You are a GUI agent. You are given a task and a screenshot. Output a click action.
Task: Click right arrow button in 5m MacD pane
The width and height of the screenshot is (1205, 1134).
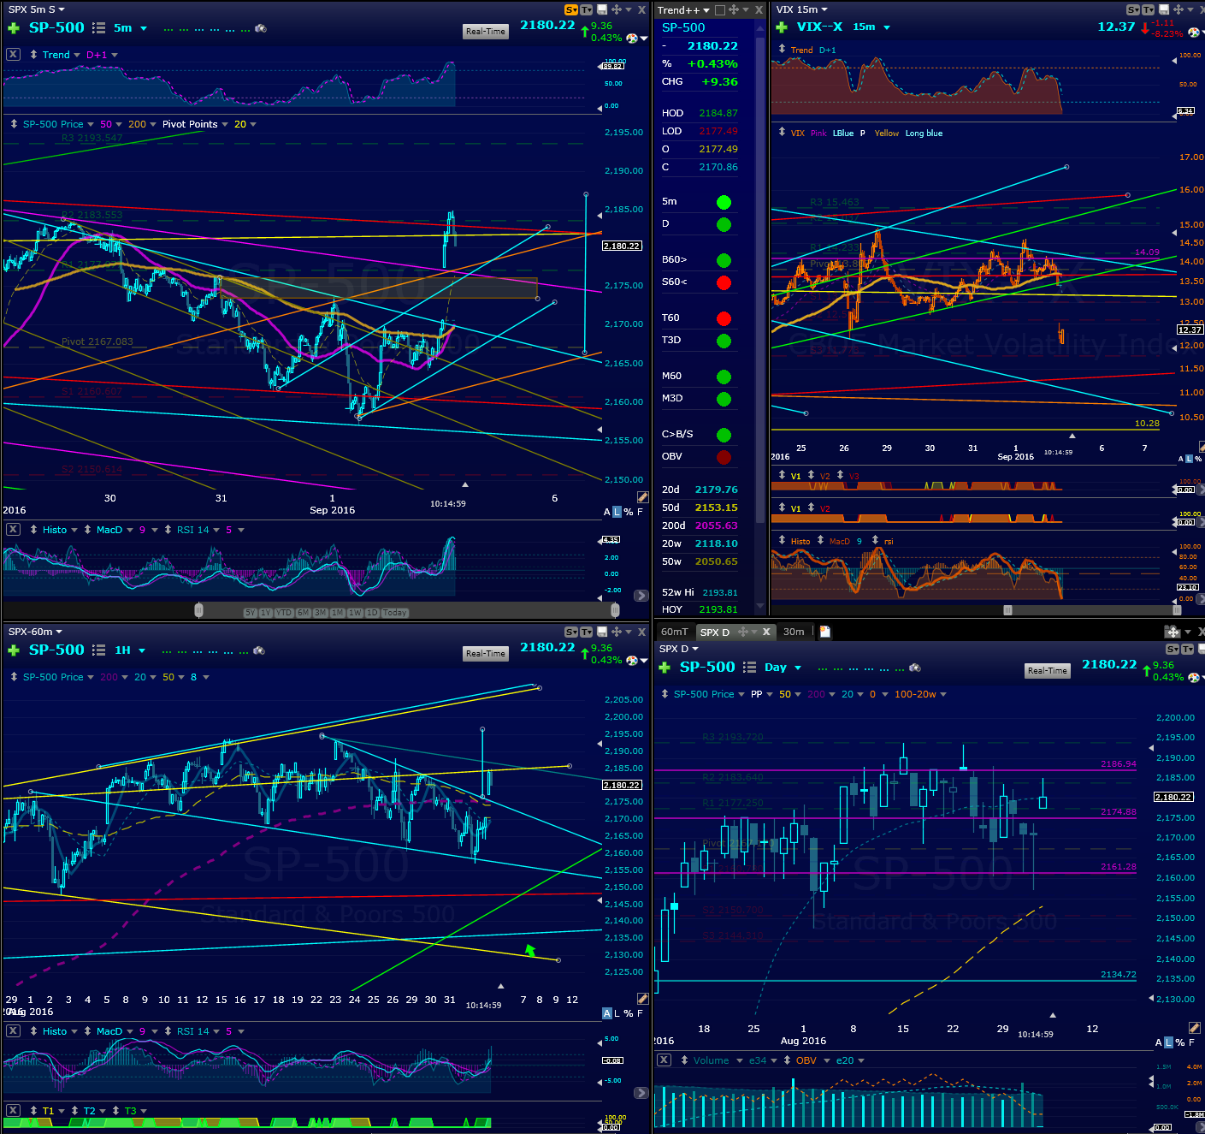(x=641, y=596)
